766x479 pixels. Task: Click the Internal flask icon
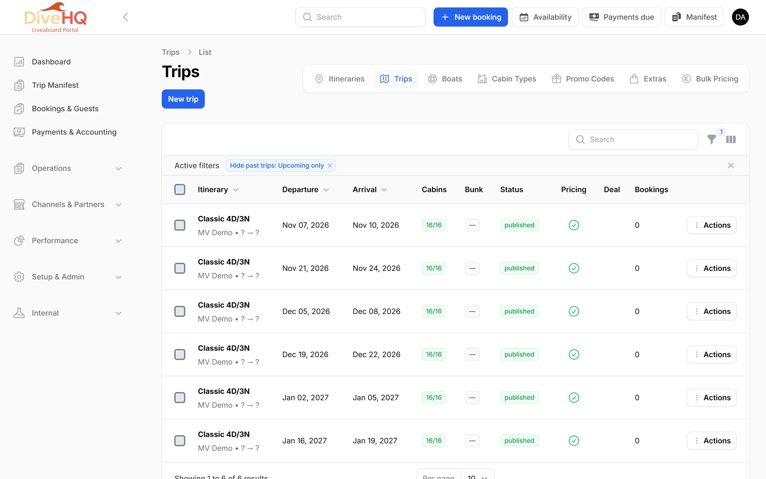[19, 313]
